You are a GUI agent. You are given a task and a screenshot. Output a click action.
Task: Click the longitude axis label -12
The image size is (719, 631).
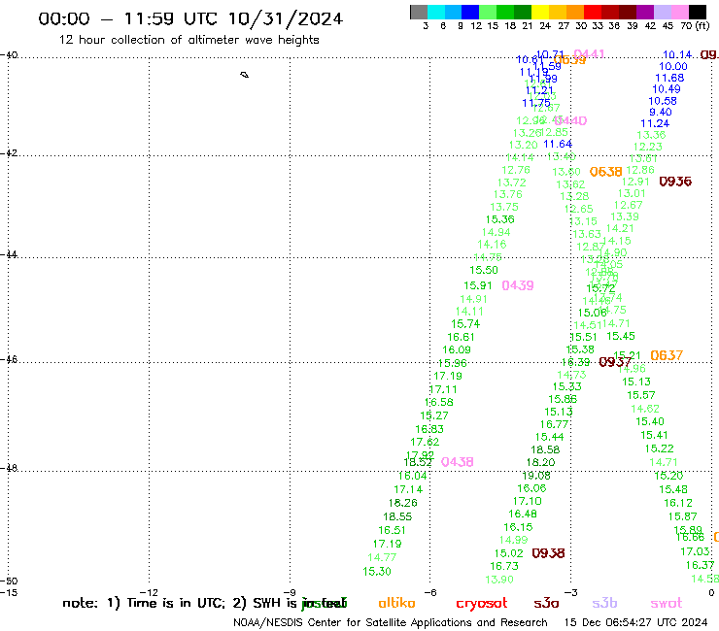(149, 592)
